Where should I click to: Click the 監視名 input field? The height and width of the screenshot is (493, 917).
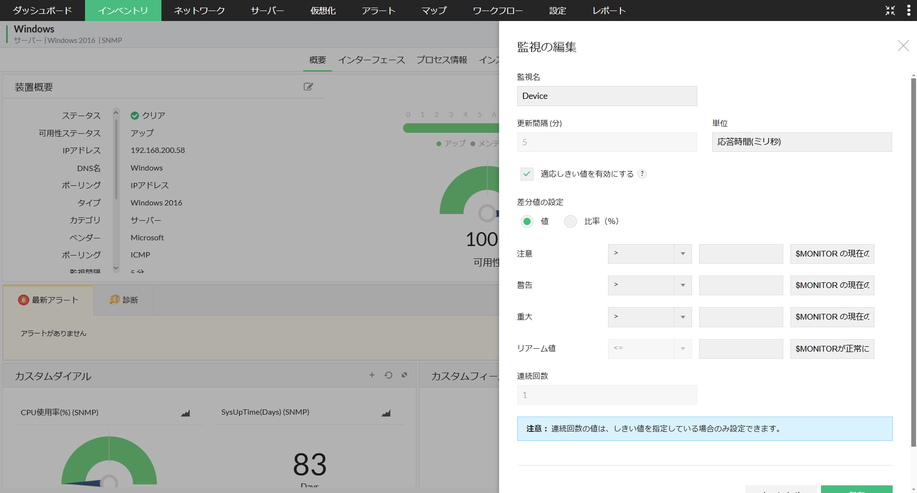607,96
